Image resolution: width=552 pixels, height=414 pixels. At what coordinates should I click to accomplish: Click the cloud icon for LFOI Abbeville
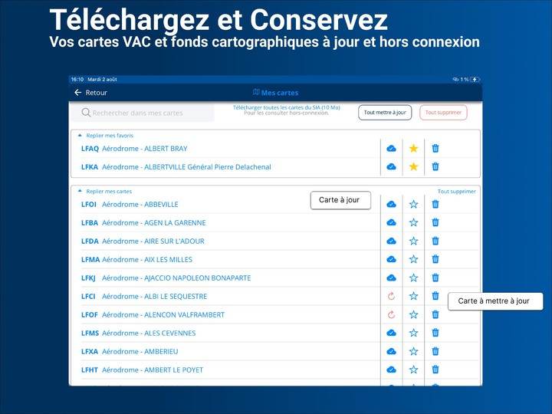(x=391, y=204)
